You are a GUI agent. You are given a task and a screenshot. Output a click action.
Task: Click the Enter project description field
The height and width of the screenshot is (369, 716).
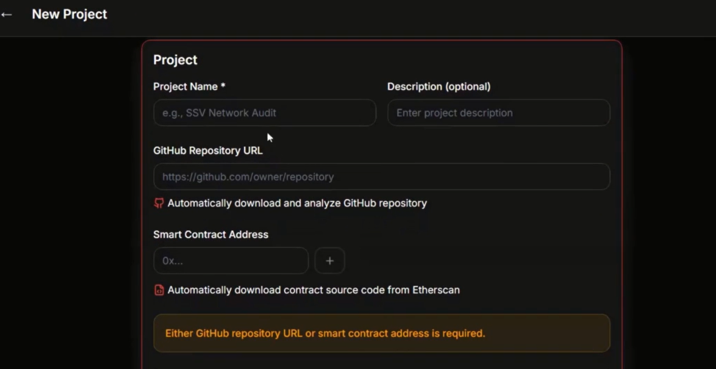pyautogui.click(x=498, y=112)
